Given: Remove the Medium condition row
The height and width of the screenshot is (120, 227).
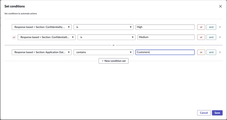Looking at the screenshot, I should pos(220,37).
